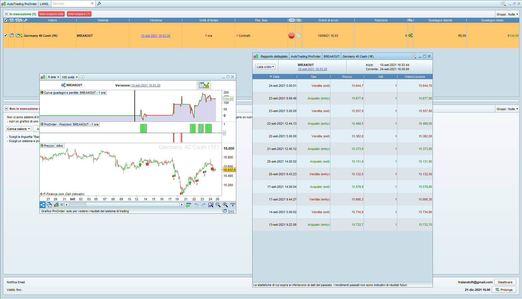
Task: Uncheck the Germany 40 Cash row checkbox
Action: click(x=6, y=36)
